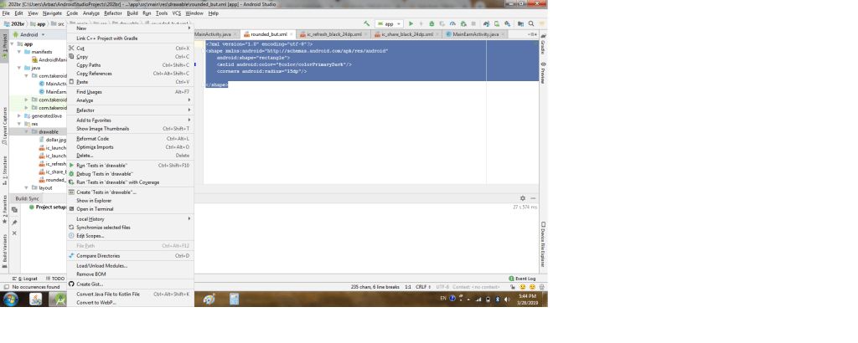Click the Search Everywhere magnifier icon

(530, 24)
